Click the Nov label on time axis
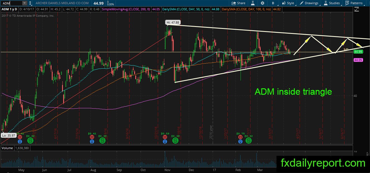 pyautogui.click(x=167, y=170)
